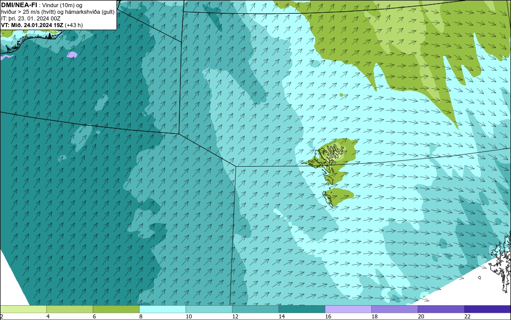Click the '(+43 h)' forecast offset text
511x320 pixels.
(74, 25)
